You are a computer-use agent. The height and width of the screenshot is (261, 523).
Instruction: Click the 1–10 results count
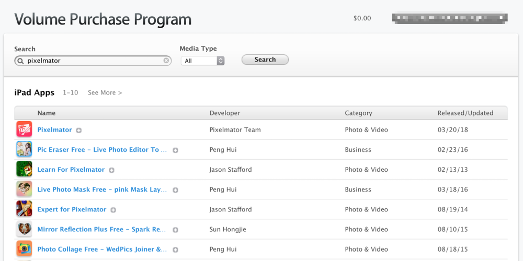pos(71,92)
